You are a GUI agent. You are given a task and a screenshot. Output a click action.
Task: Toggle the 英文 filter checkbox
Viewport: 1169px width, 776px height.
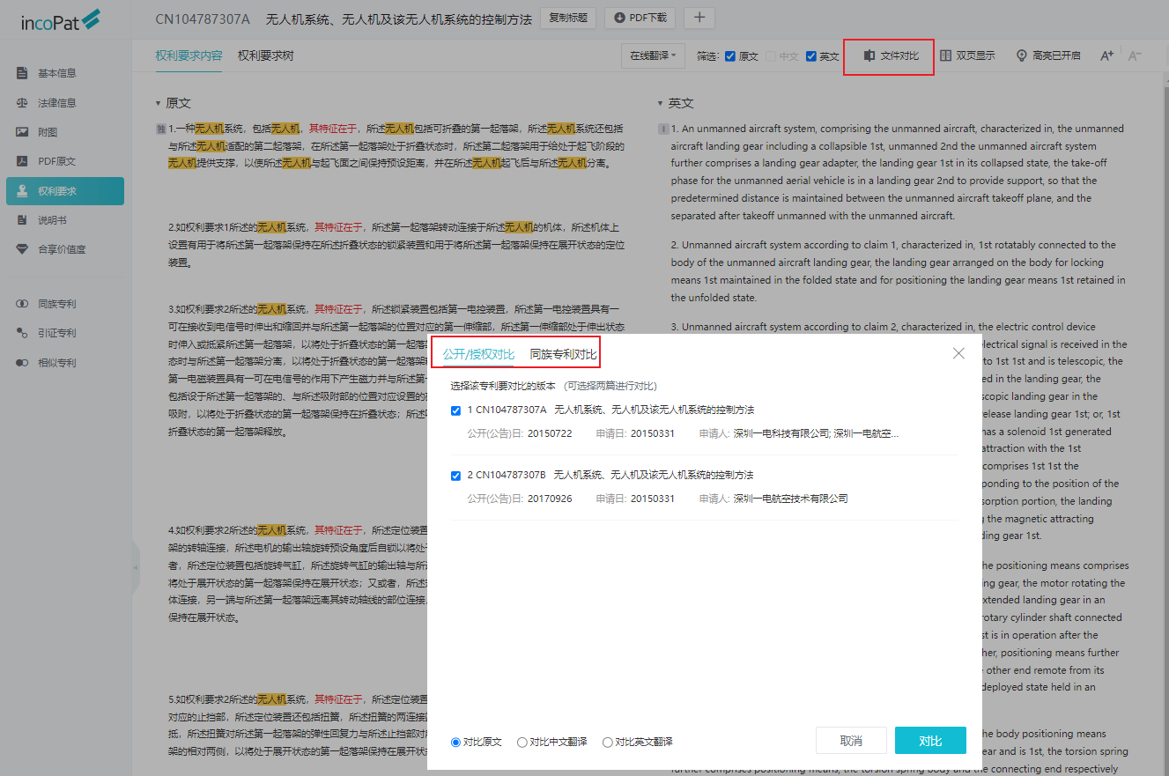[x=811, y=56]
